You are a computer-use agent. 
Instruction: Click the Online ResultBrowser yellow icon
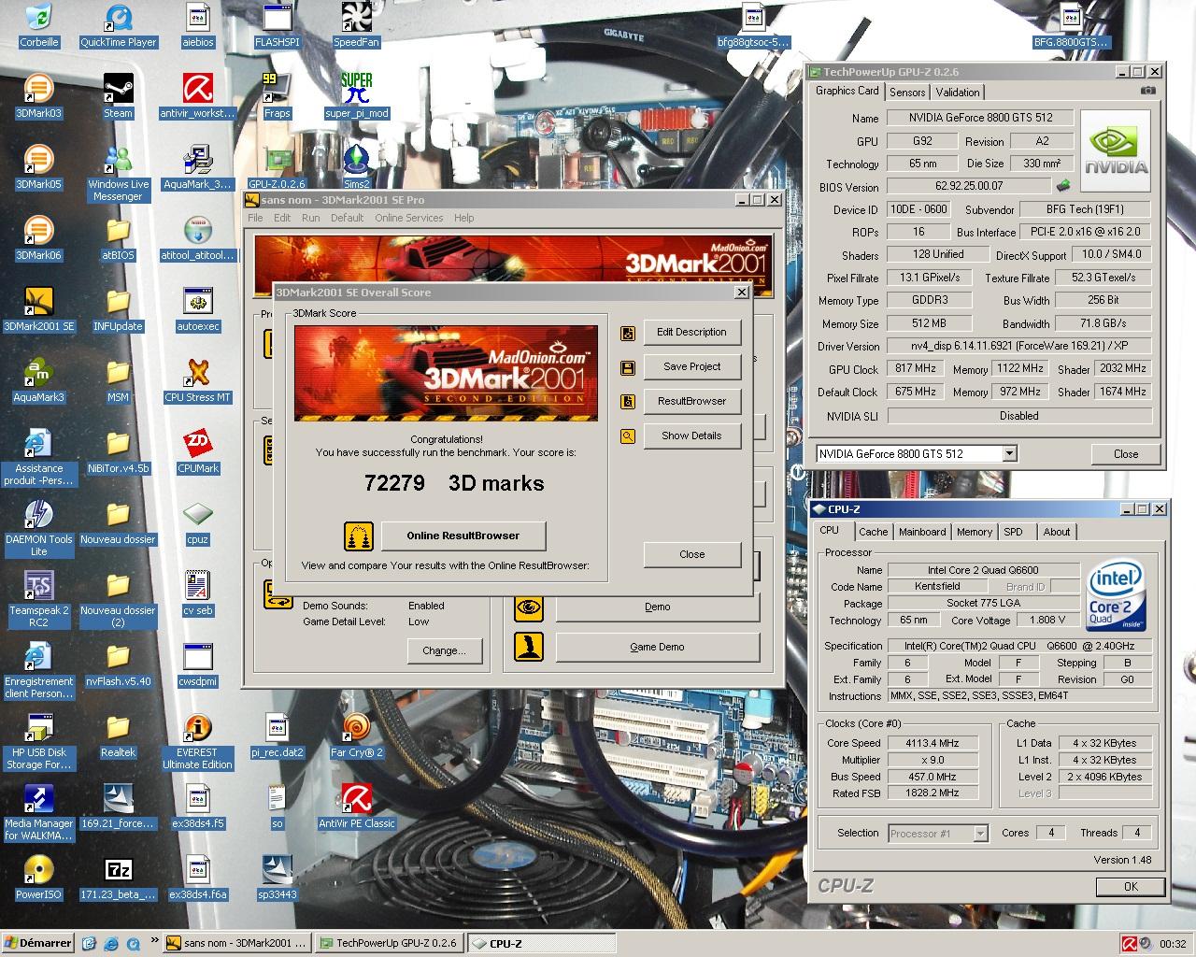[359, 536]
